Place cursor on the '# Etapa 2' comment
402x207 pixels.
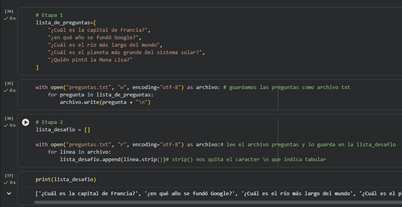(x=49, y=122)
